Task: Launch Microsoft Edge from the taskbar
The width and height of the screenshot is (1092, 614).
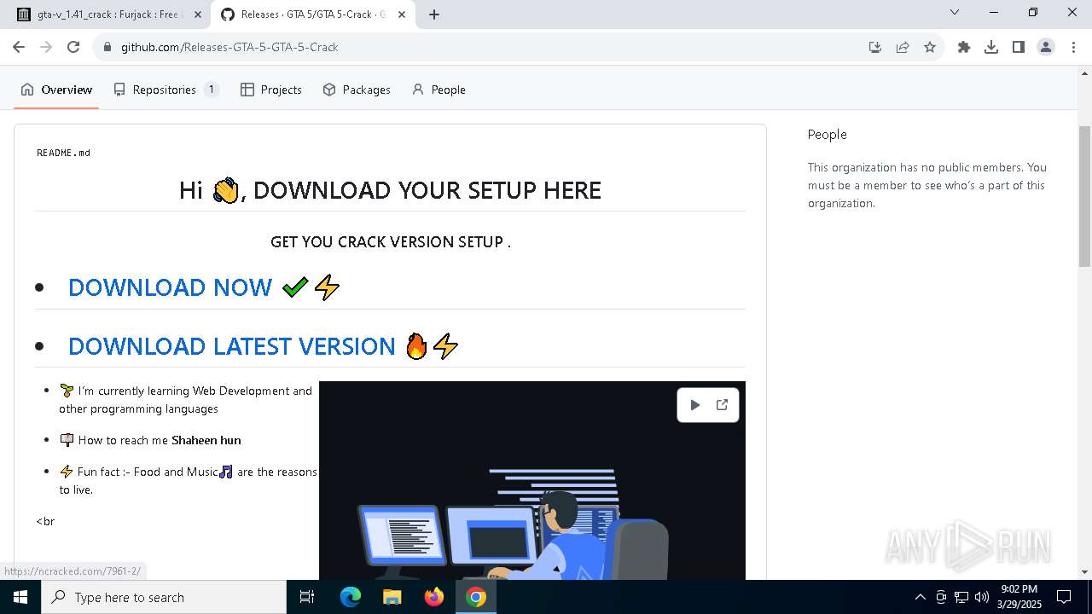Action: pyautogui.click(x=351, y=597)
